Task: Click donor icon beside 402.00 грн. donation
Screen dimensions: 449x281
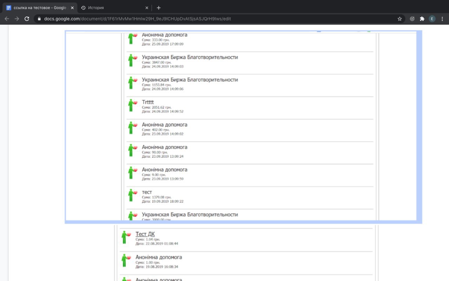Action: [132, 128]
